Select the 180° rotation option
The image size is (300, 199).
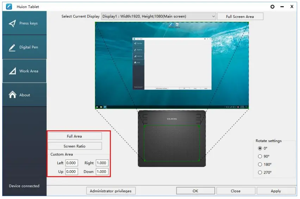tap(260, 165)
